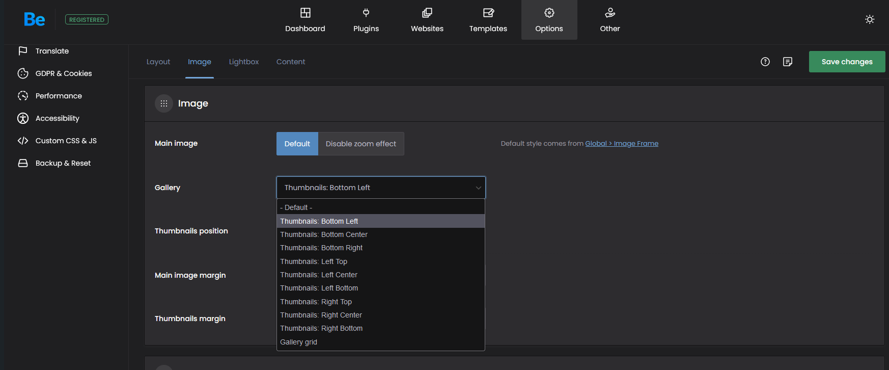The image size is (889, 370).
Task: Go to the Websites section
Action: coord(427,20)
